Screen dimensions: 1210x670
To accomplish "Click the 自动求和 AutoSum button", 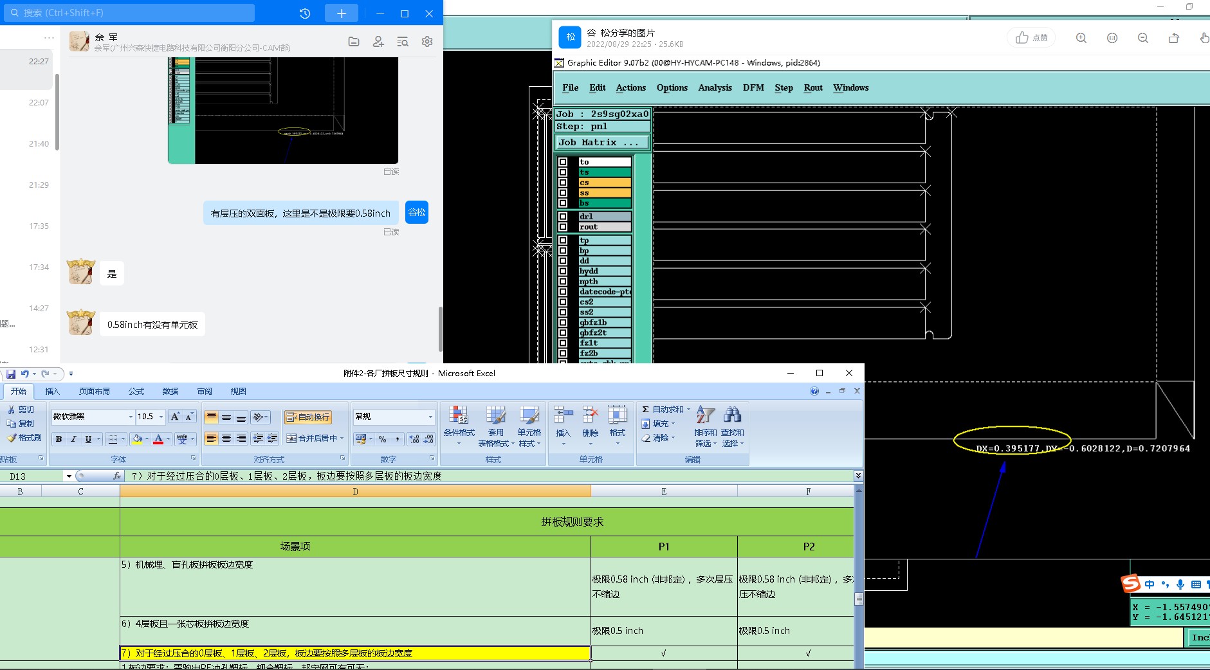I will (x=666, y=409).
